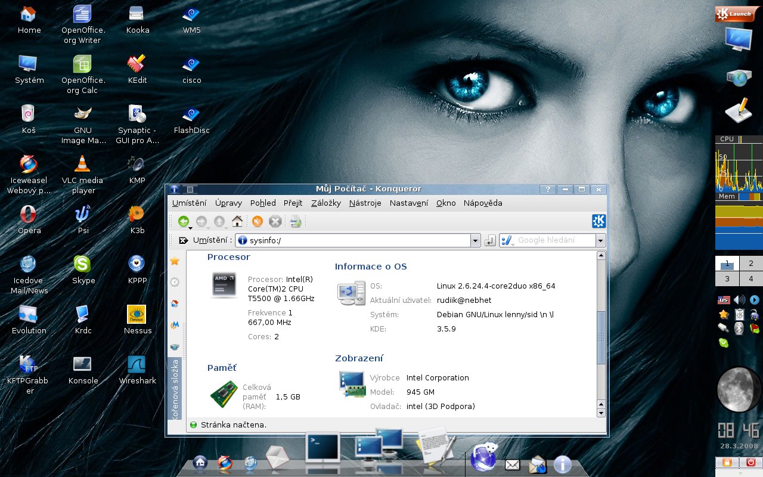Open the VLC media player desktop icon
Screen dimensions: 763x477
[x=82, y=165]
